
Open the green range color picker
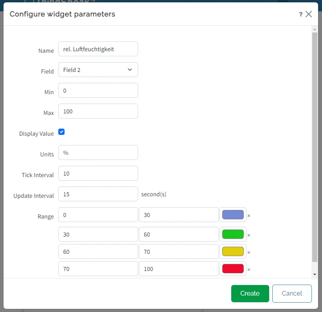tap(233, 234)
